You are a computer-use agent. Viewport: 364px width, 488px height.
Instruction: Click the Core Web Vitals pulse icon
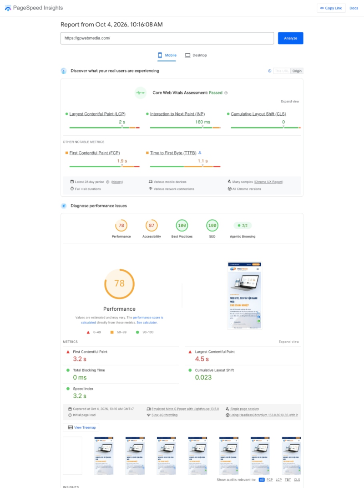tap(141, 93)
